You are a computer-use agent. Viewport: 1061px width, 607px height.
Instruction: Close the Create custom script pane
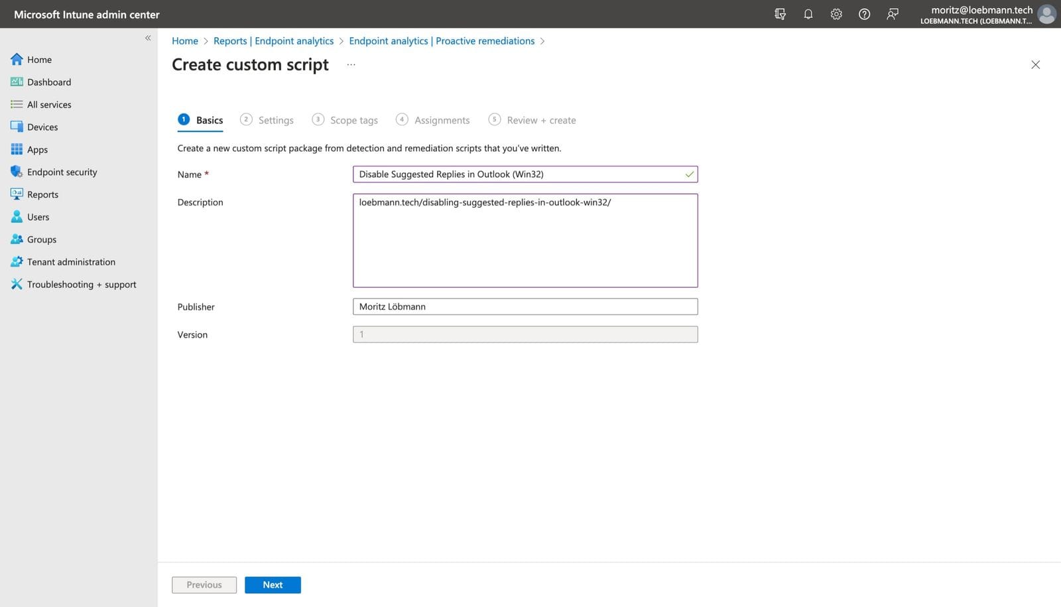[x=1035, y=64]
